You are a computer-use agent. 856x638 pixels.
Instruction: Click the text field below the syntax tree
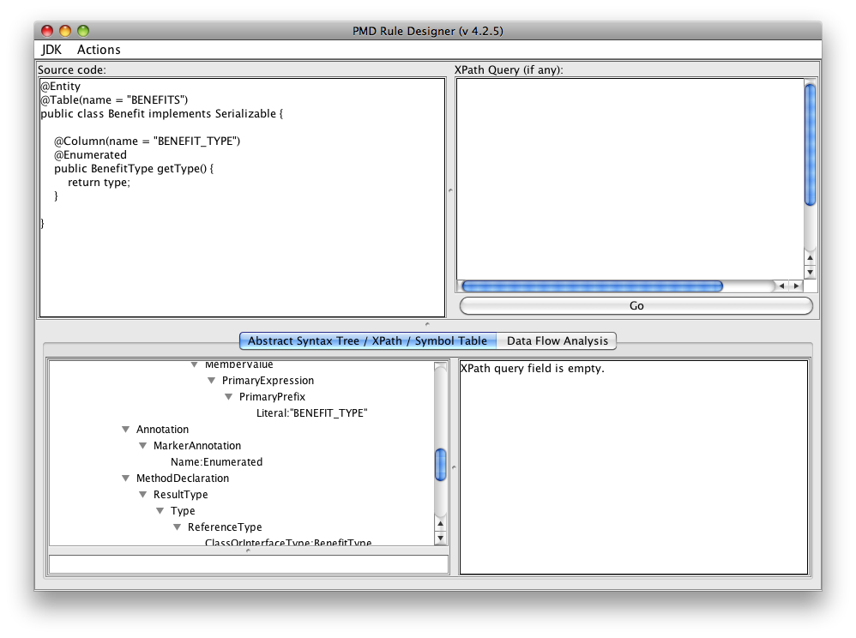pos(249,565)
